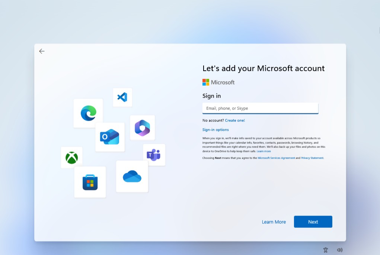
Task: Click the Xbox icon
Action: click(x=71, y=158)
